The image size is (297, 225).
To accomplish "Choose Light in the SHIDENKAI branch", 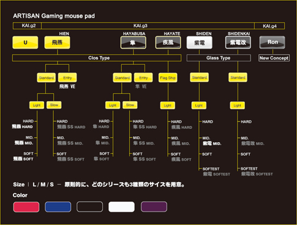I will click(x=238, y=105).
